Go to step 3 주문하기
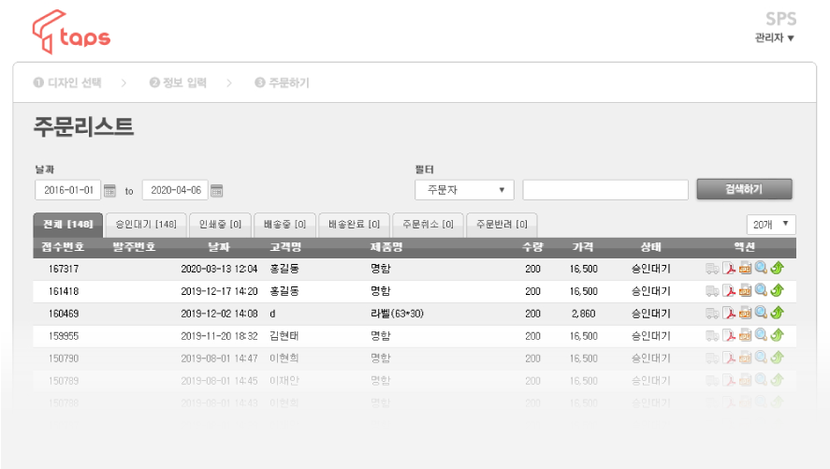This screenshot has height=469, width=830. click(282, 82)
